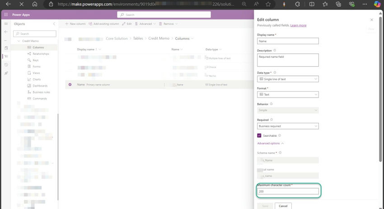Open the browser zoom magnifier icon

(244, 4)
